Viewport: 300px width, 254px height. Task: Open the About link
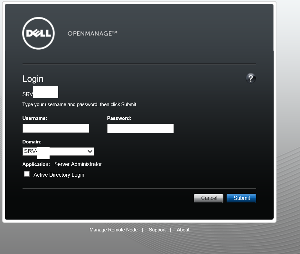pos(183,230)
